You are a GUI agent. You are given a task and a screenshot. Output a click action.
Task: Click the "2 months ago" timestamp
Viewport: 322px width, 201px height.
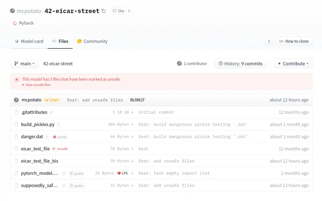tap(295, 173)
